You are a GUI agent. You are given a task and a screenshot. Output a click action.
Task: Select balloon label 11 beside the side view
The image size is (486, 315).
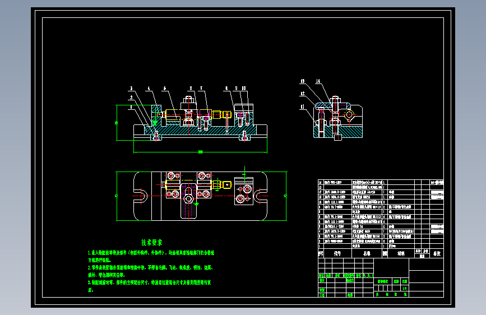(303, 107)
